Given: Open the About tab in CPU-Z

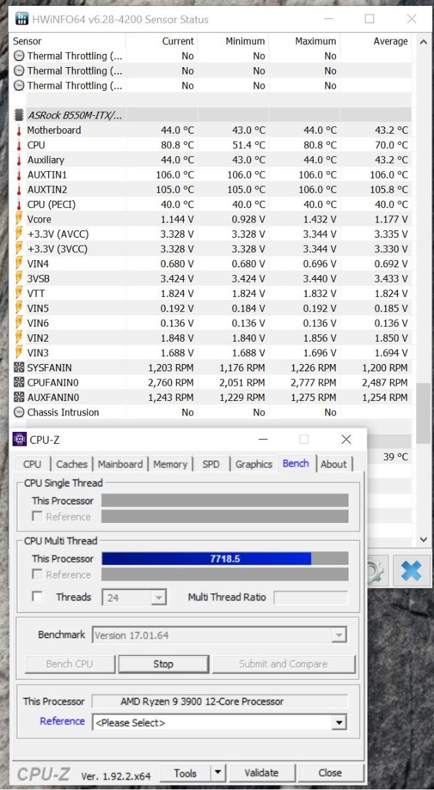Looking at the screenshot, I should pyautogui.click(x=333, y=464).
